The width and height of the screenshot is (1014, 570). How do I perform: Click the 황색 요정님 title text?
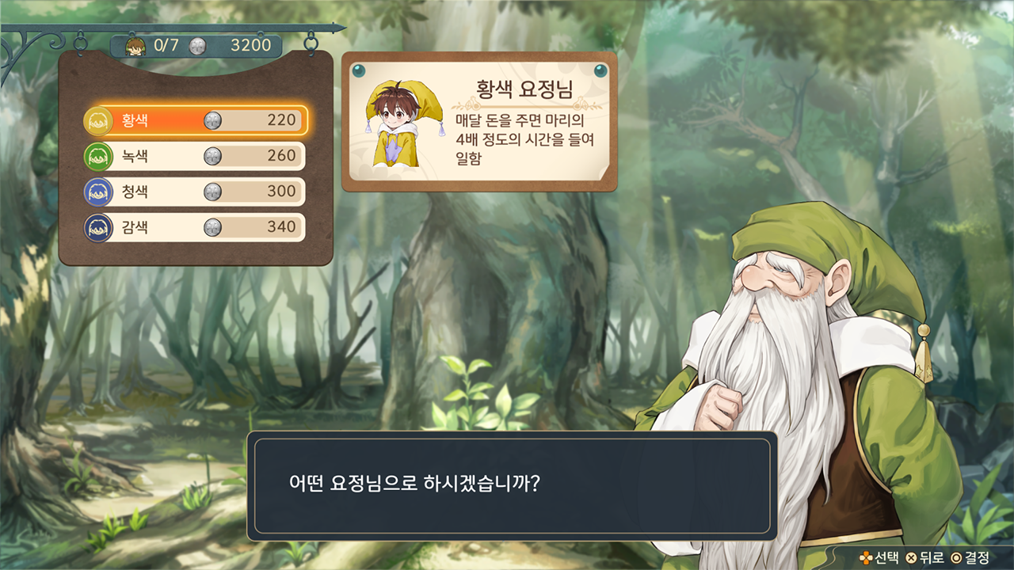(526, 89)
